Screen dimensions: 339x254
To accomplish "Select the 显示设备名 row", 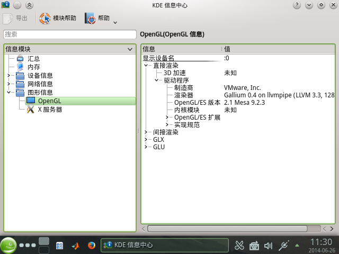I will 238,58.
